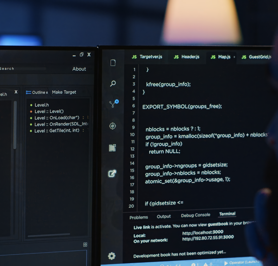The image size is (278, 266).
Task: Select Level :: OnLoad(char*) in outline
Action: pos(57,118)
